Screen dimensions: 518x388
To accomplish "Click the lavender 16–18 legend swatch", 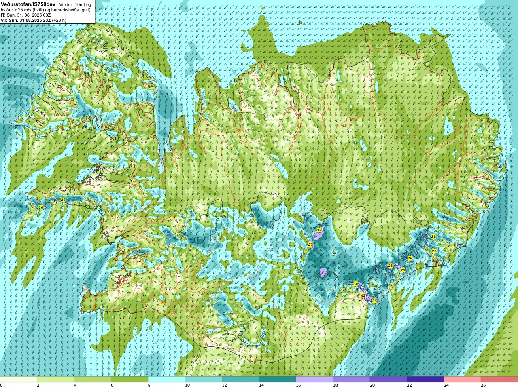I will (x=314, y=380).
